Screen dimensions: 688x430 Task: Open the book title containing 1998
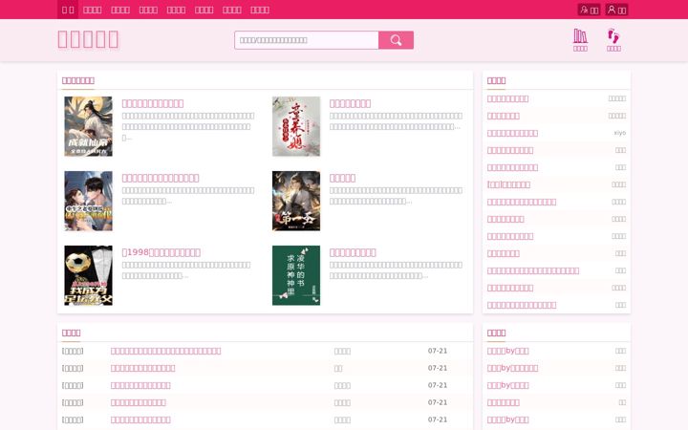coord(161,252)
